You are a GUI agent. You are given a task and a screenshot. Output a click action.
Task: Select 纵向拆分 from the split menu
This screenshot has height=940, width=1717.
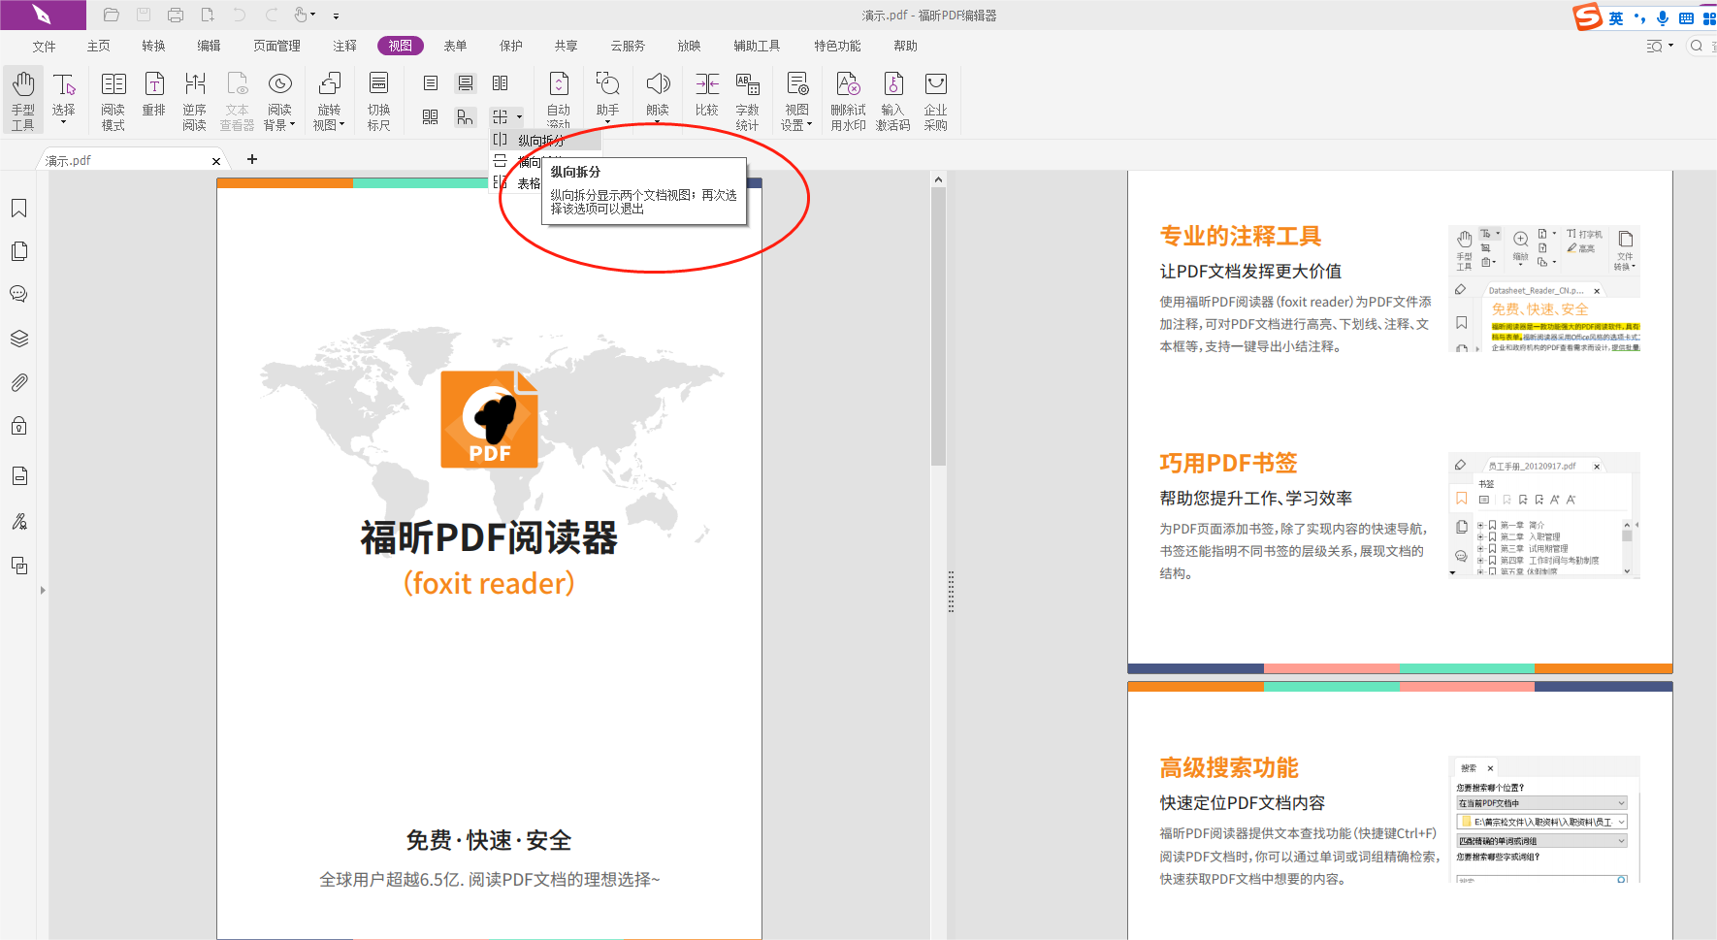[x=543, y=139]
